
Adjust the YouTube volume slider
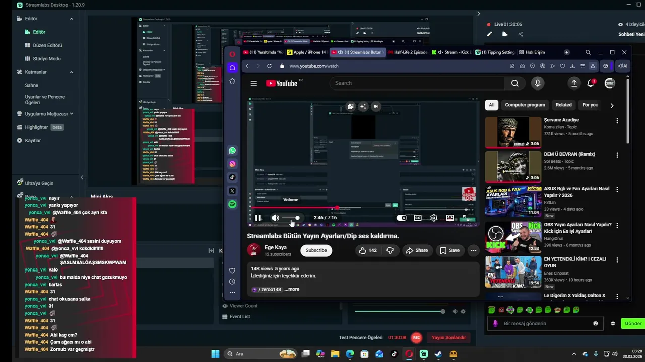[291, 218]
